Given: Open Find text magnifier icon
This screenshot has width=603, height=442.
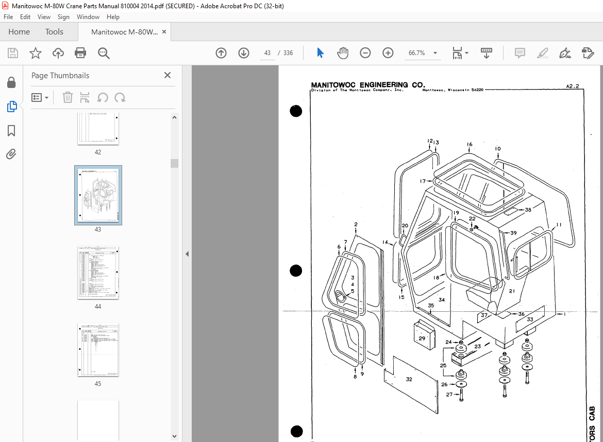Looking at the screenshot, I should (x=104, y=53).
